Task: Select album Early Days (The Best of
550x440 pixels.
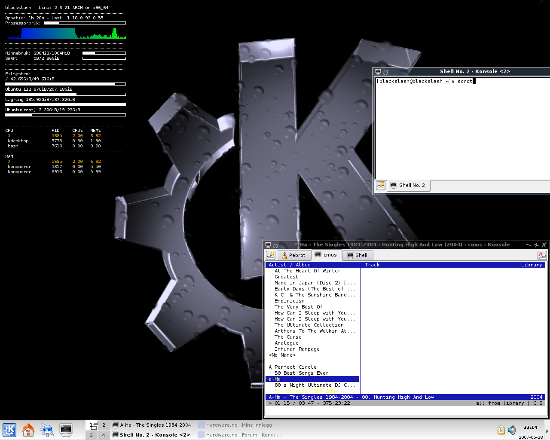Action: tap(315, 289)
